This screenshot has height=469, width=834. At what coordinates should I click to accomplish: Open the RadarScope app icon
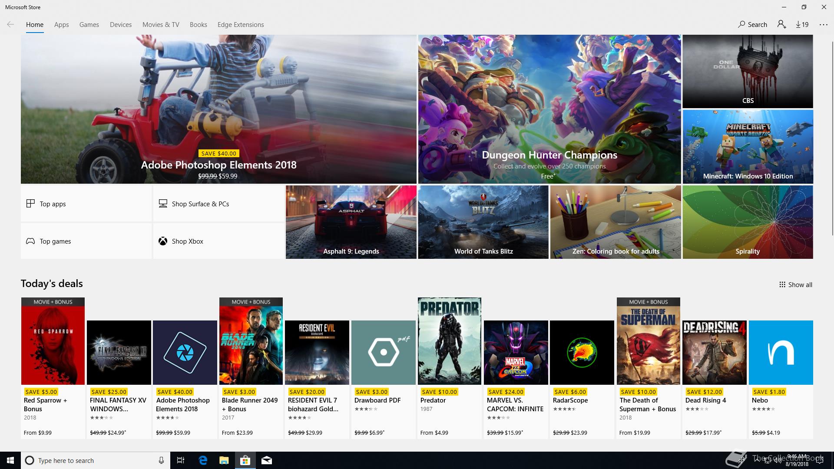point(582,353)
